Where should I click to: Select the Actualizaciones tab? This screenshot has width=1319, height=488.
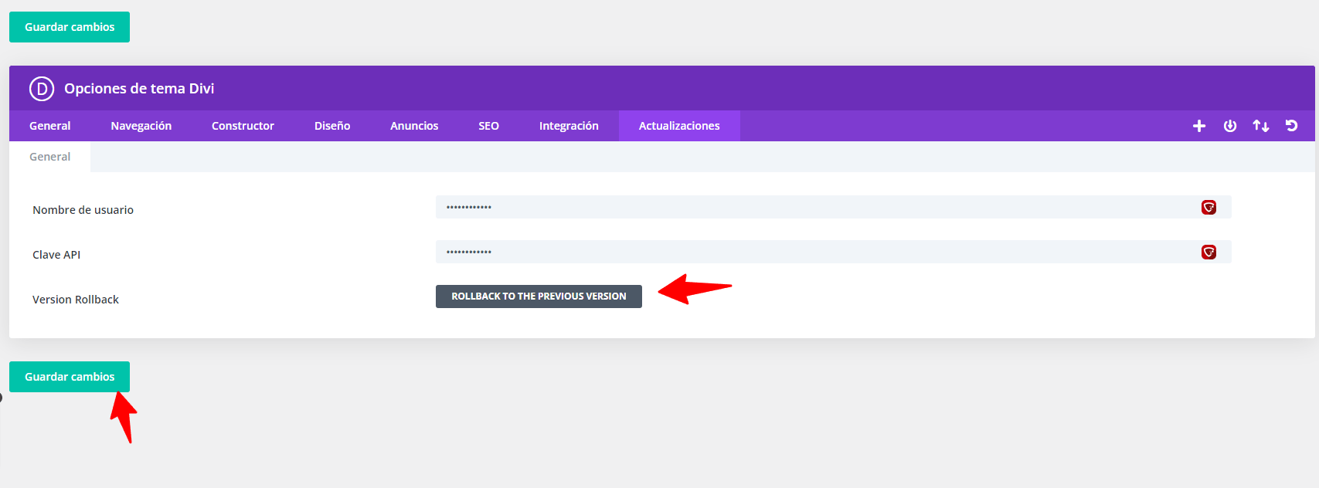pos(679,126)
